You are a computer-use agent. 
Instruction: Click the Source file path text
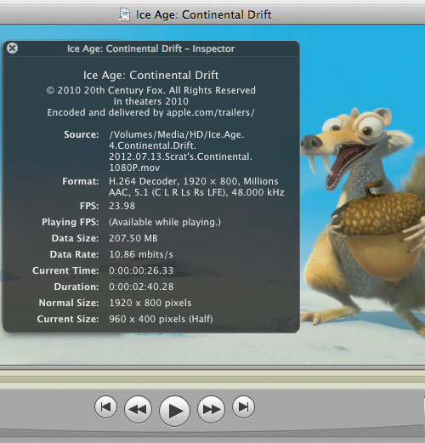tap(180, 151)
